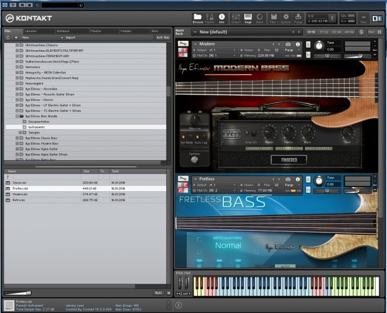The width and height of the screenshot is (387, 313).
Task: Click Purge dropdown on Modern instrument
Action: click(x=292, y=50)
